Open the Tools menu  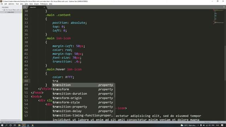[31, 4]
